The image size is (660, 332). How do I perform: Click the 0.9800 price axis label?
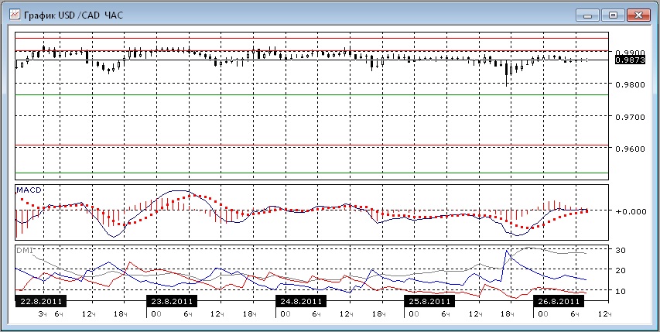630,84
